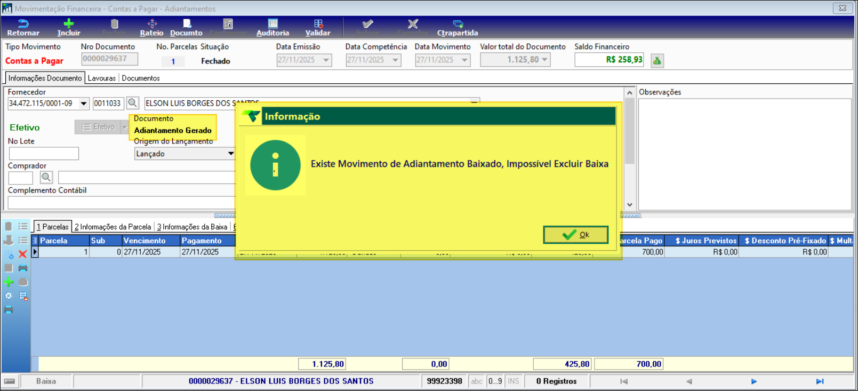Click the green Saldo Financeiro icon button
This screenshot has height=391, width=858.
coord(657,61)
